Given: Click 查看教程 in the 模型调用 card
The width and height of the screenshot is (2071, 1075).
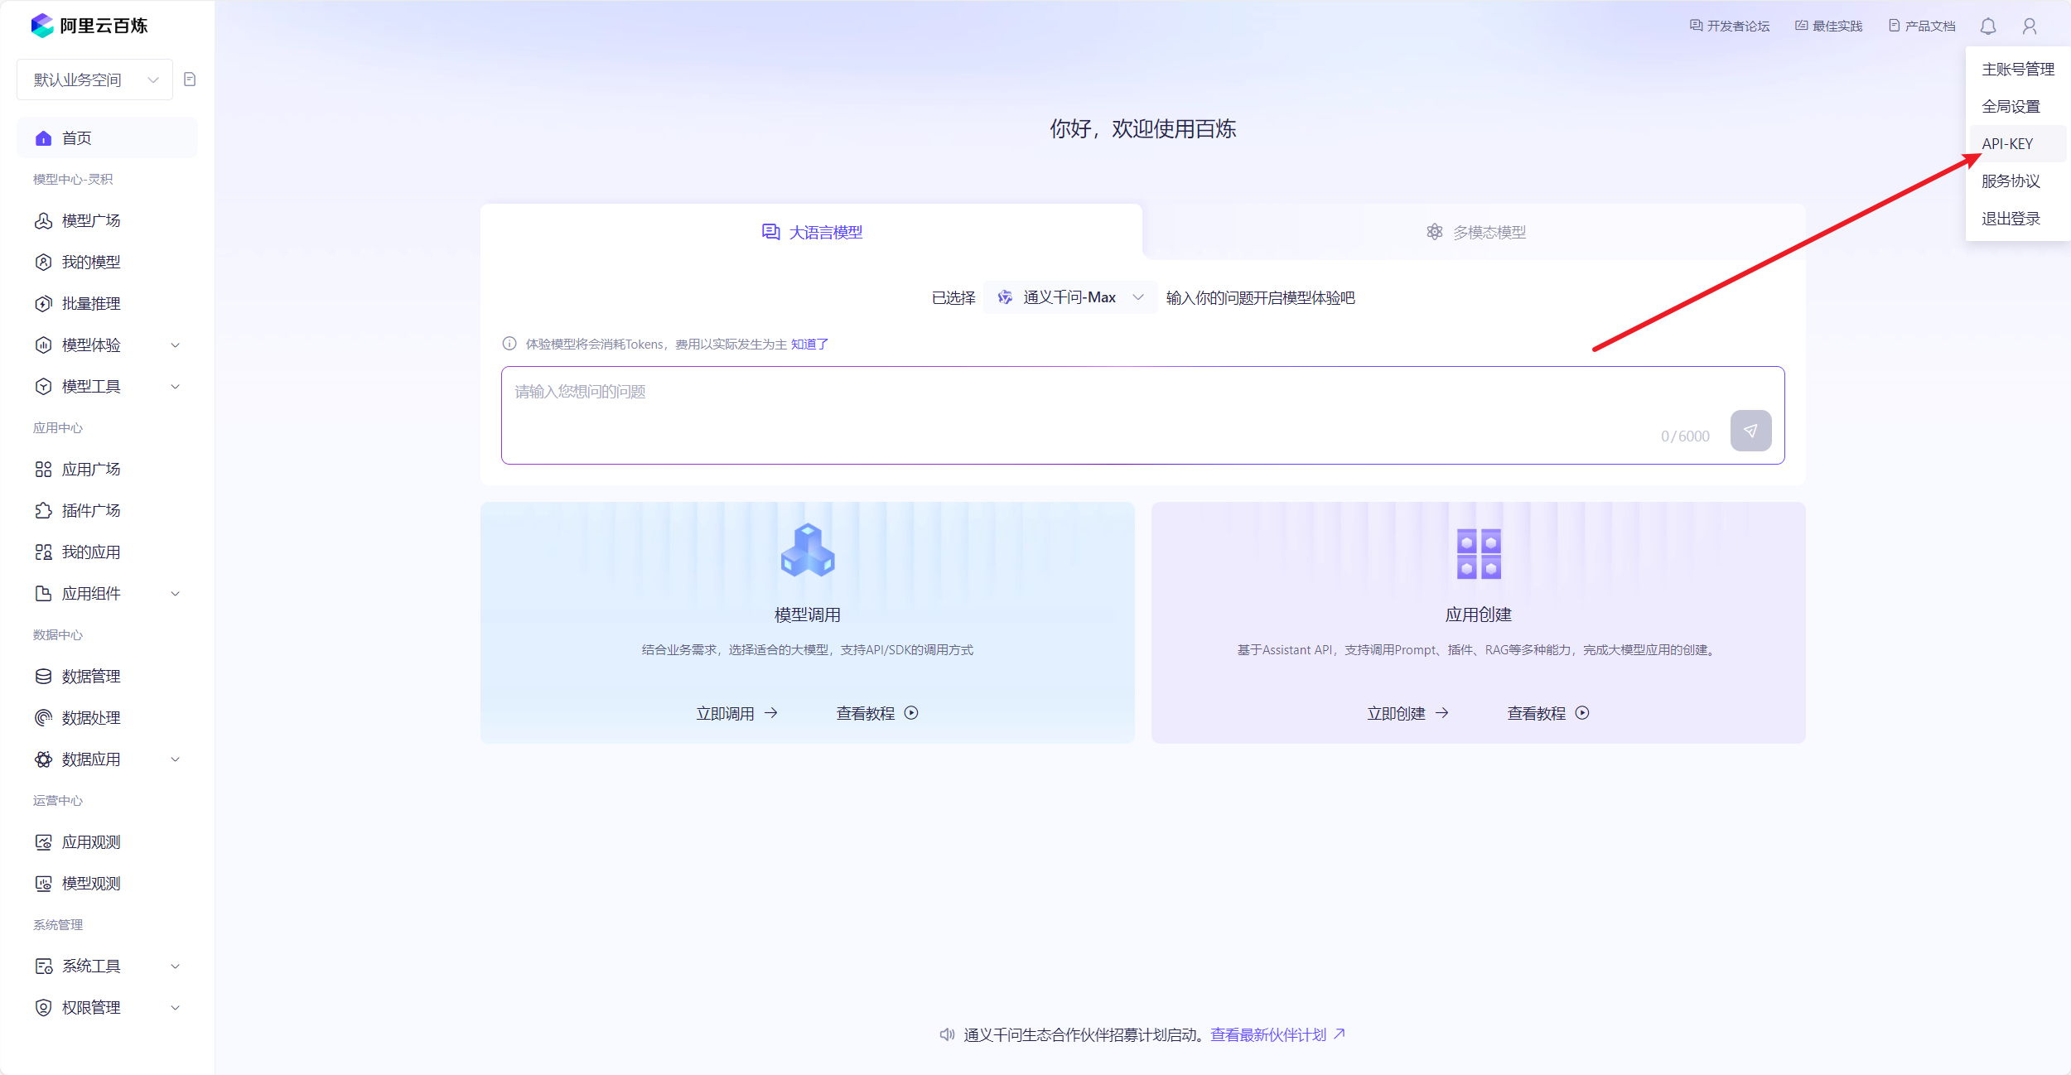Looking at the screenshot, I should [x=877, y=713].
